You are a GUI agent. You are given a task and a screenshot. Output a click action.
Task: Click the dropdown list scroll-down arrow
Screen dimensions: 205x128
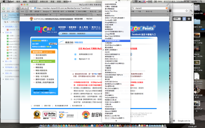point(116,121)
